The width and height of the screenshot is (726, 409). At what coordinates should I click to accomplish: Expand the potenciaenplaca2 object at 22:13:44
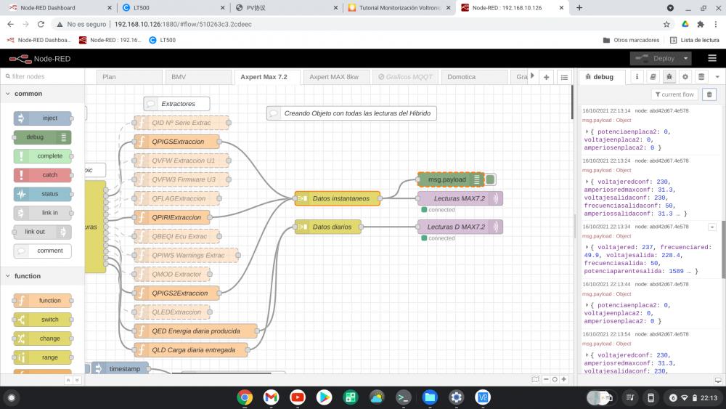[587, 305]
